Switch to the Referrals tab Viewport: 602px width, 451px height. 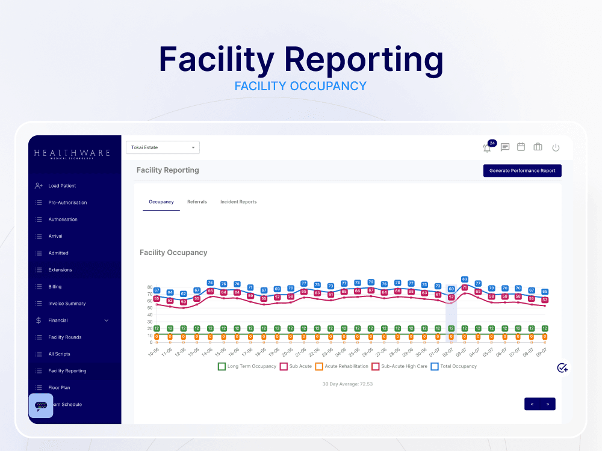click(197, 201)
